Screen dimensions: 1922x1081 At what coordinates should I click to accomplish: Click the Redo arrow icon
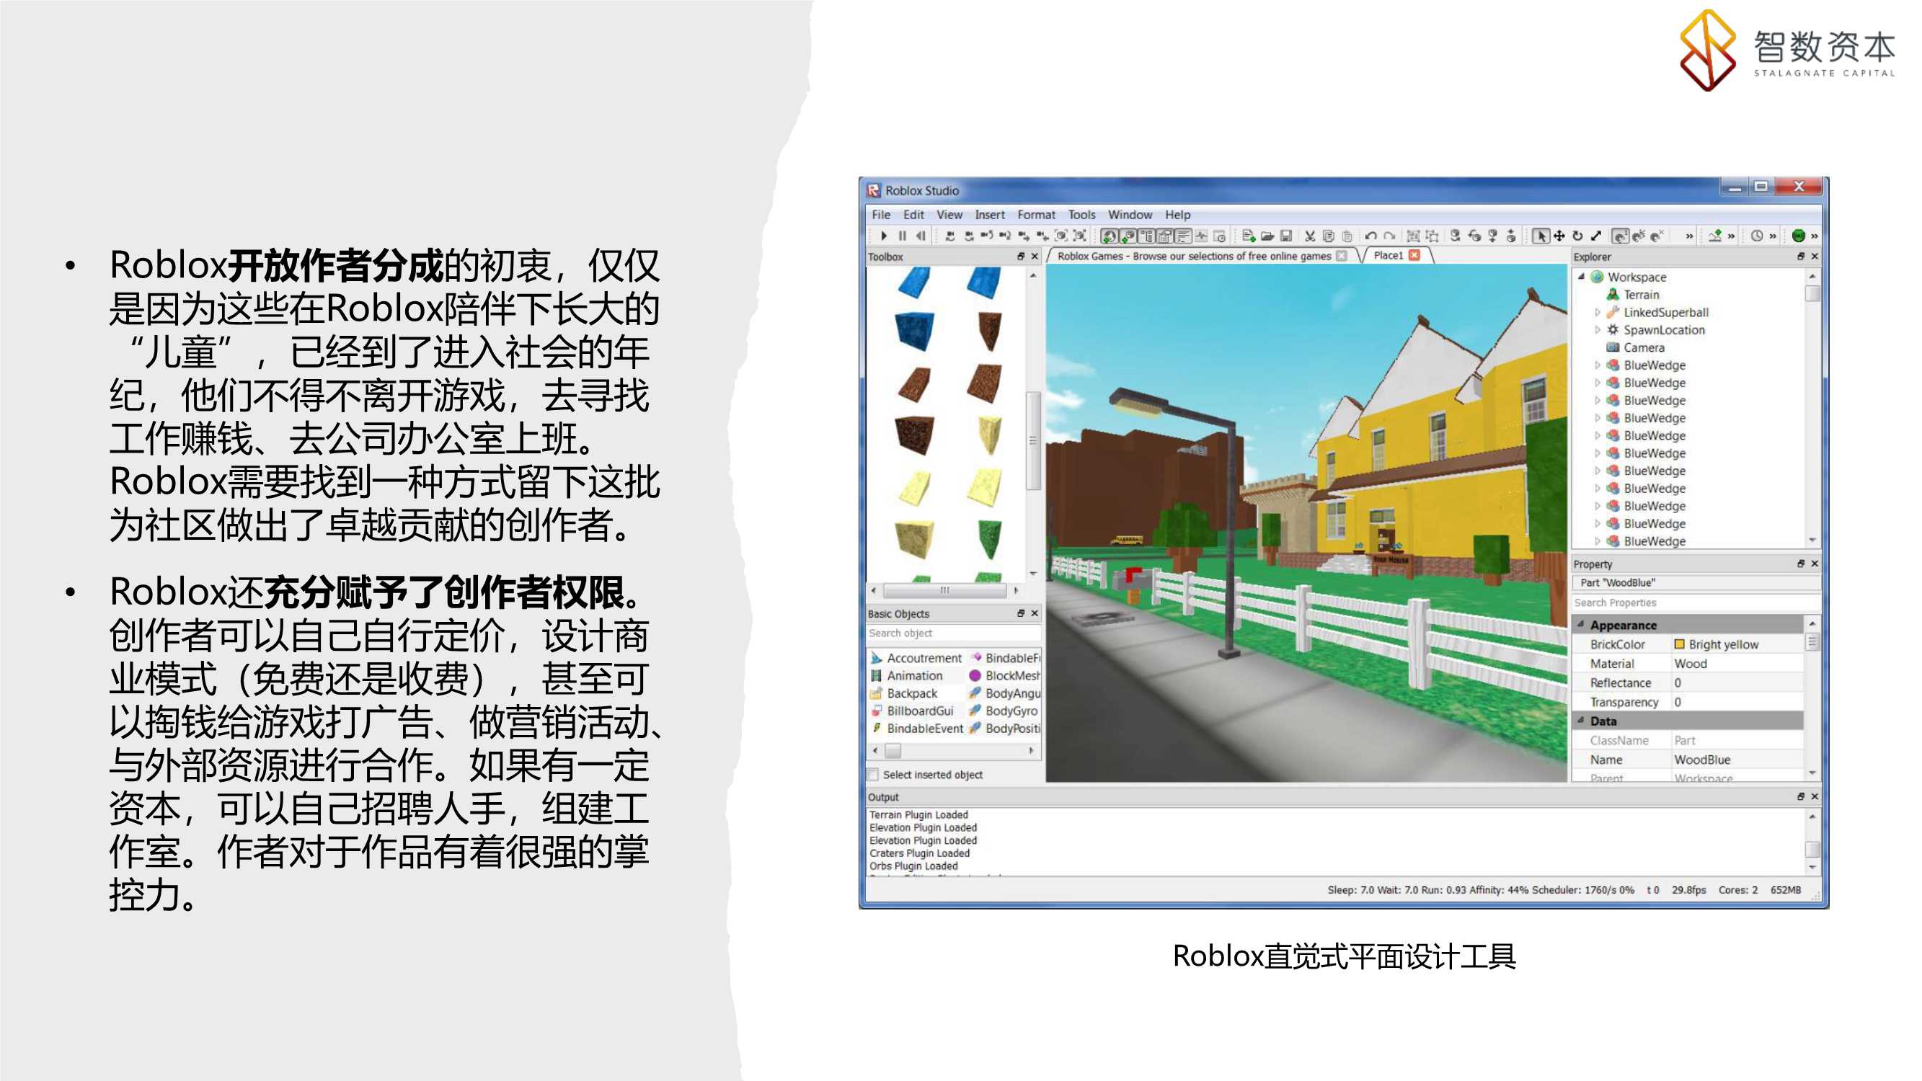point(1389,236)
